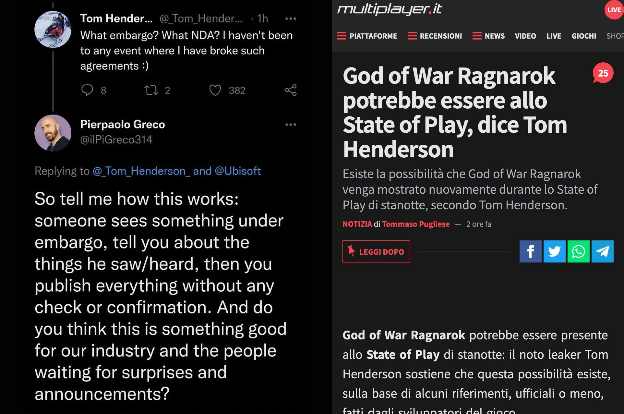Click the retweet icon showing 2

point(151,90)
